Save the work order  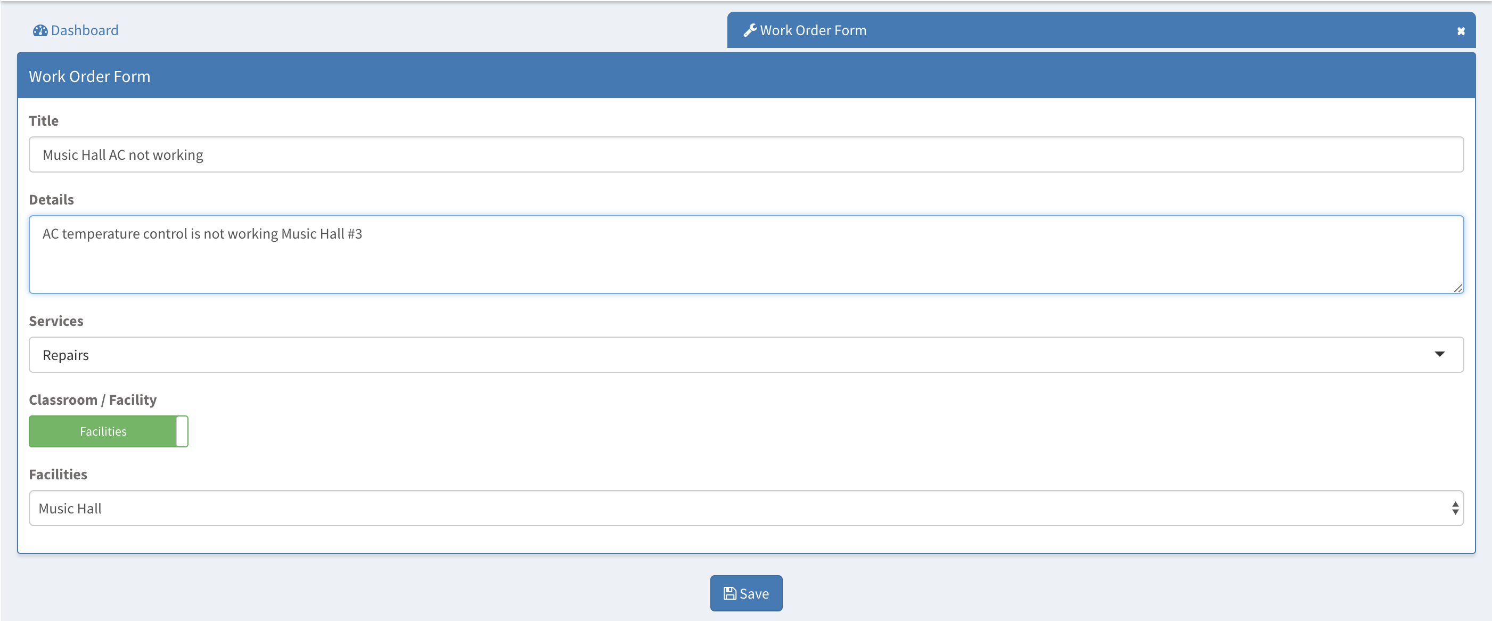[x=746, y=593]
